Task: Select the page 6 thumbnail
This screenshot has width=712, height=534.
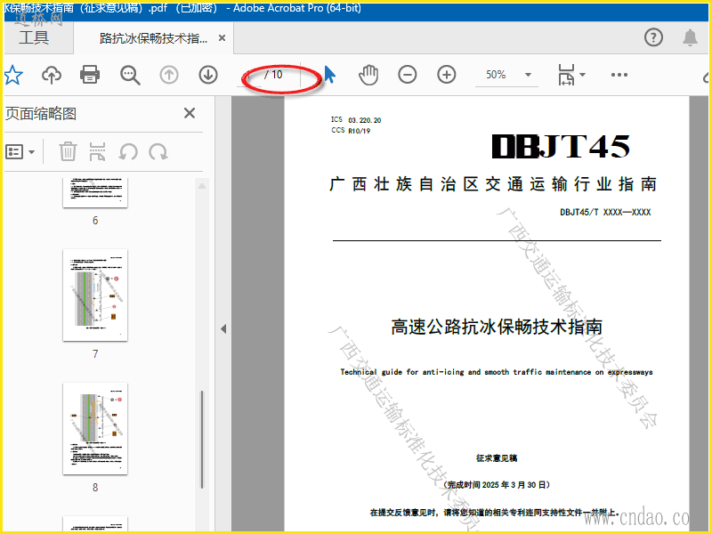Action: [x=95, y=192]
